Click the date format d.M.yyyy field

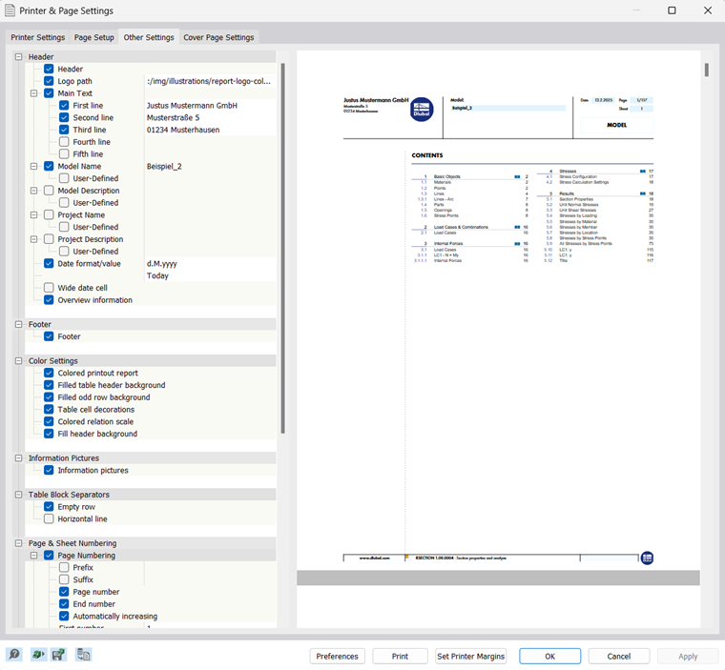point(210,263)
